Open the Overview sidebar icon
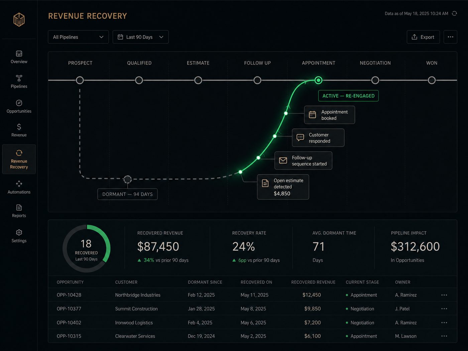 (19, 53)
